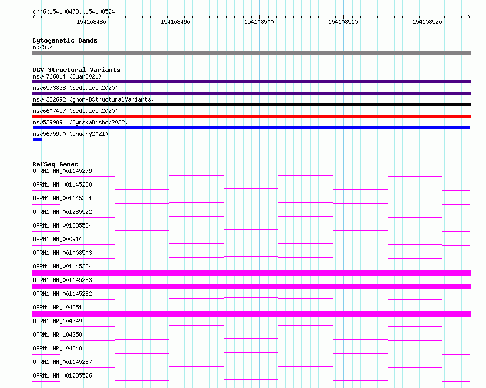The width and height of the screenshot is (486, 388).
Task: Open transcript OPRM1|NM_001145280
Action: click(62, 184)
